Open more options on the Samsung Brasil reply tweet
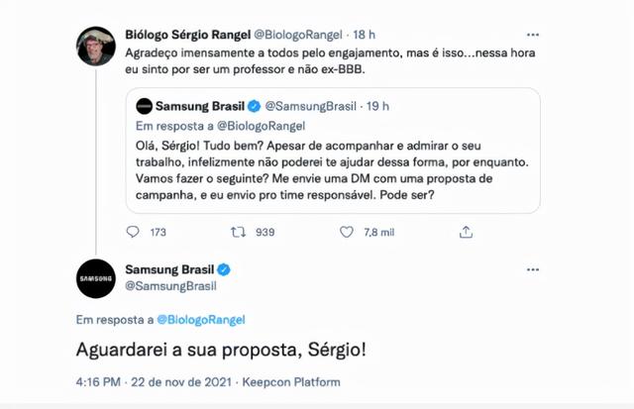Screen dimensions: 634x409 (x=535, y=268)
